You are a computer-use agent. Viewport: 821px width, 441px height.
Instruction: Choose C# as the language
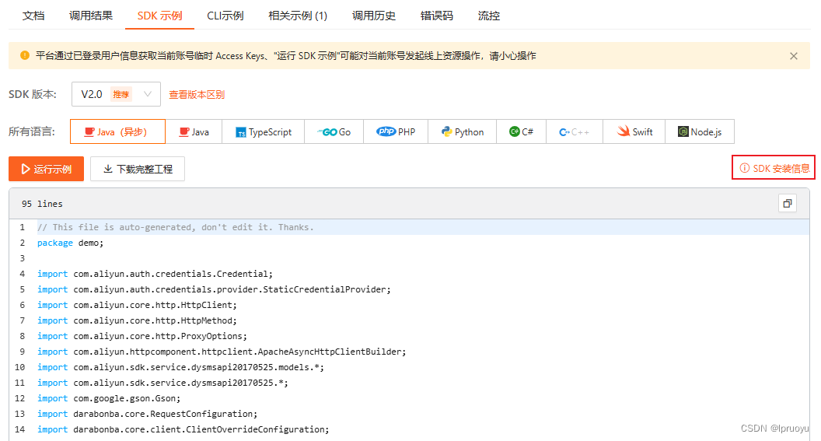pos(522,132)
